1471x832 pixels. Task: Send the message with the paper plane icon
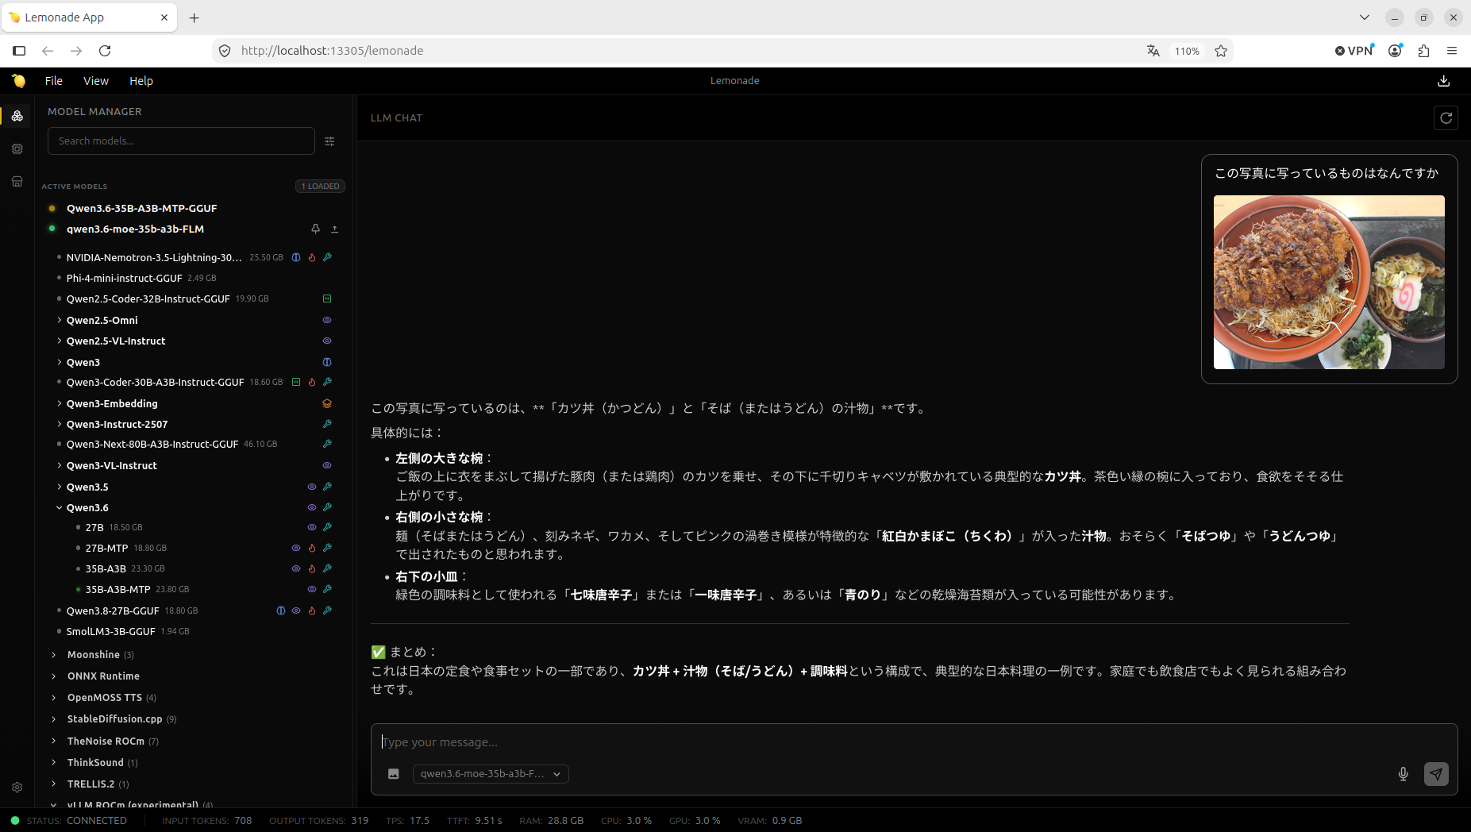[1436, 774]
